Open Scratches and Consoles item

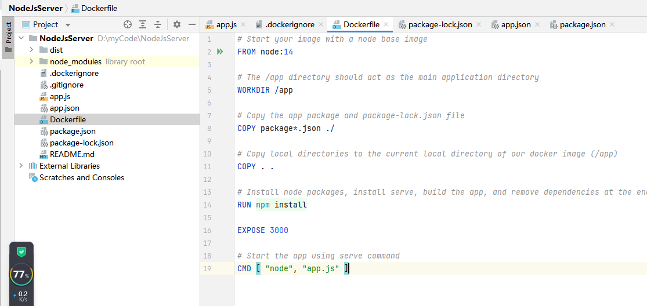tap(81, 177)
